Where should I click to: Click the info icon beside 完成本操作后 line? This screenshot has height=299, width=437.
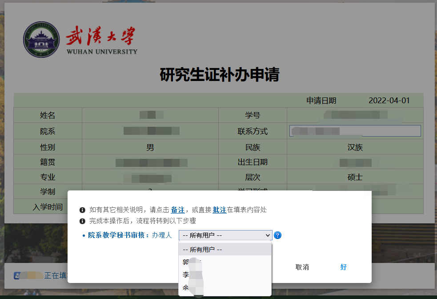coord(82,221)
